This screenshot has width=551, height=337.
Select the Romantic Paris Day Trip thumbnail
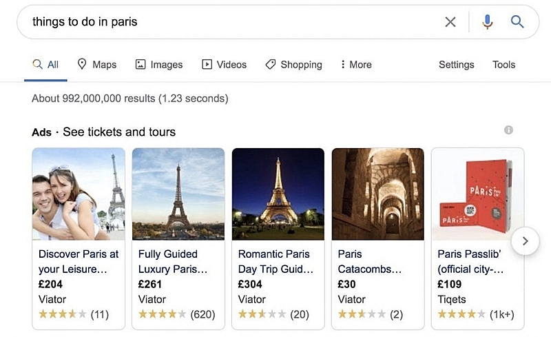[x=278, y=194]
